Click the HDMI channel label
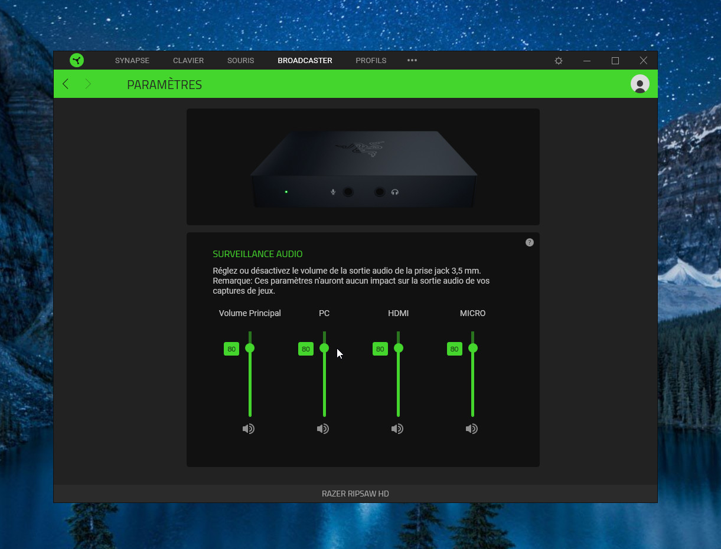Screen dimensions: 721x549 pos(399,313)
